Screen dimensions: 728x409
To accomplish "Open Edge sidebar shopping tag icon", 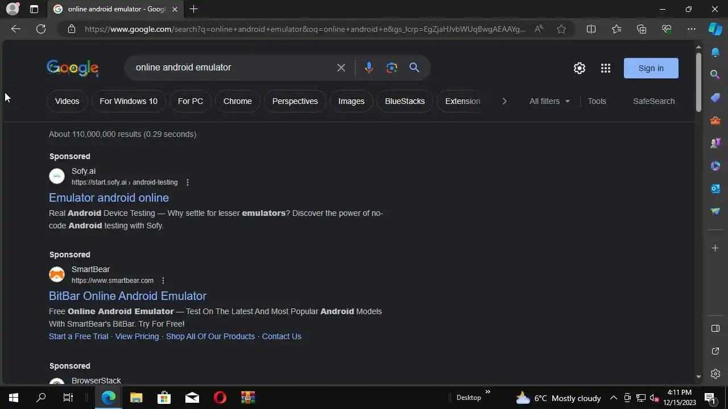I will pyautogui.click(x=715, y=97).
